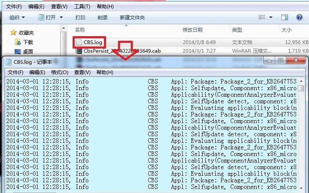Open the 组织 dropdown menu
The height and width of the screenshot is (193, 309).
coord(17,17)
